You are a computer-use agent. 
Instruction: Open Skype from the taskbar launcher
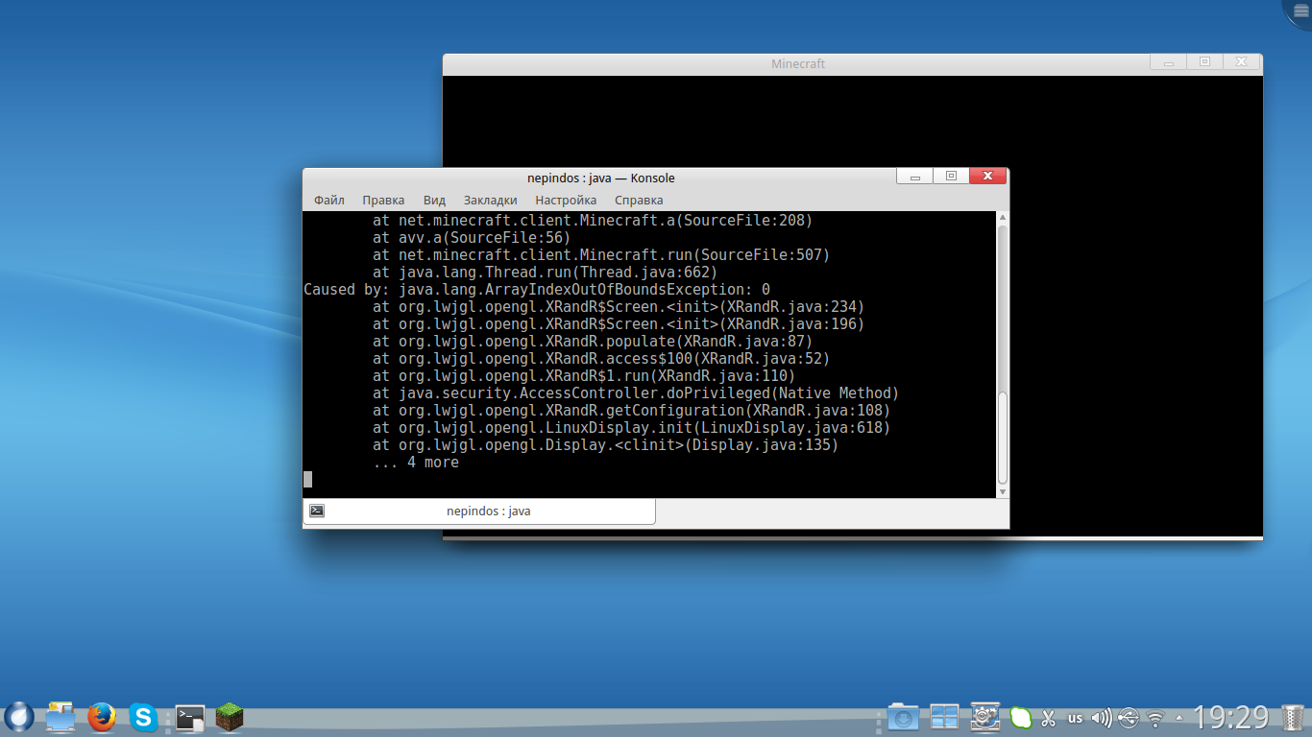pos(144,717)
